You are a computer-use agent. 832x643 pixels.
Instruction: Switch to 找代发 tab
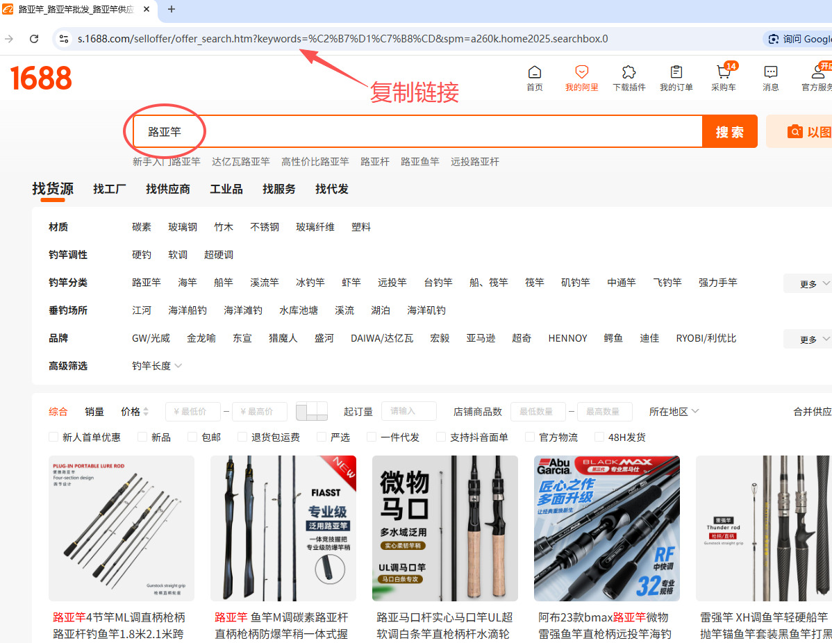pyautogui.click(x=332, y=189)
